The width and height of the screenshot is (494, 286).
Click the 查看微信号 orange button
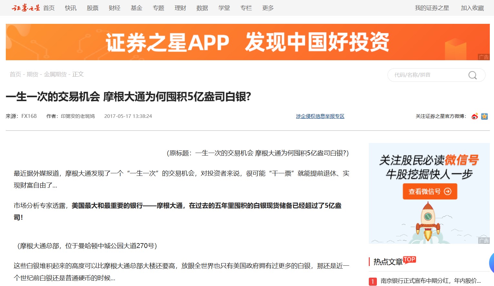(430, 191)
